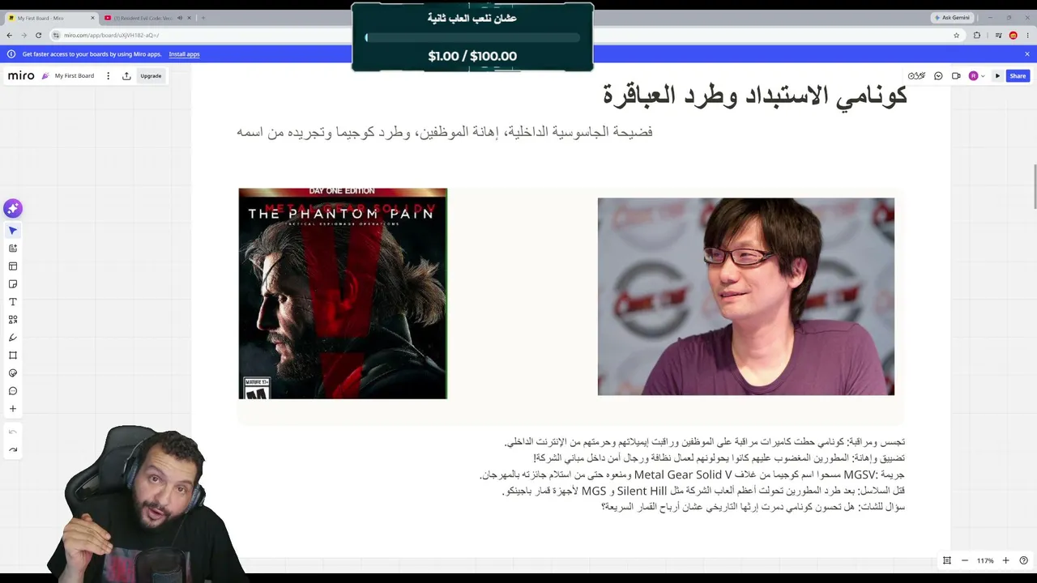Screen dimensions: 1037x583
Task: Select the Comment tool
Action: [13, 391]
